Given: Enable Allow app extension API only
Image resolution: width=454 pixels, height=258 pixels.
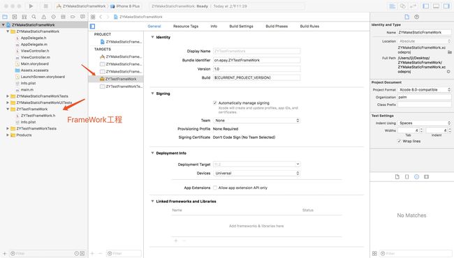Looking at the screenshot, I should (x=215, y=188).
